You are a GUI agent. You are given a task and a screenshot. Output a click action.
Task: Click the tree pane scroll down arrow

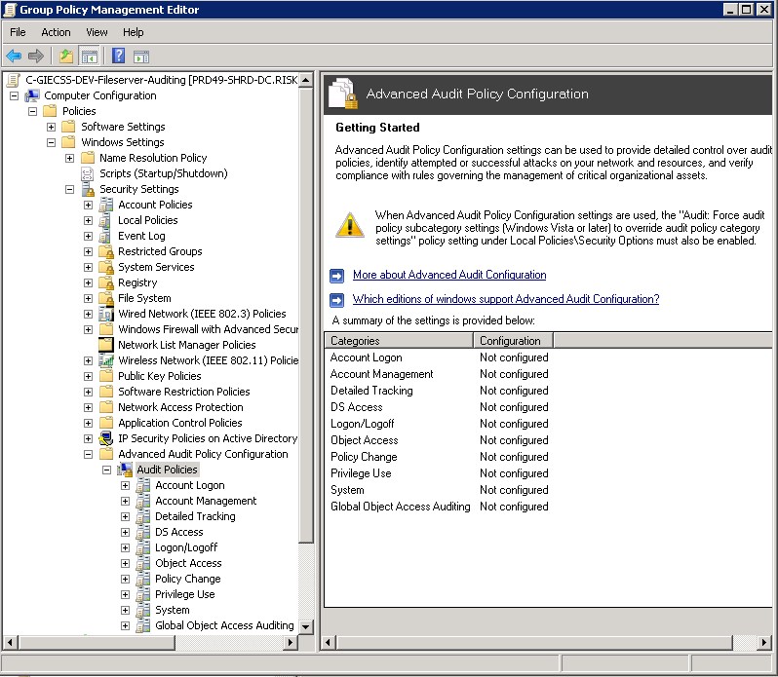pos(306,626)
